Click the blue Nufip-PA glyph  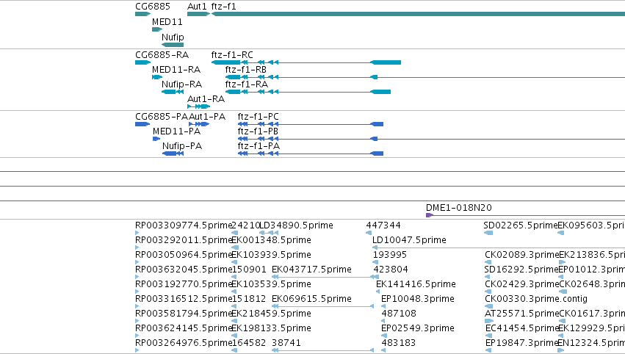pyautogui.click(x=173, y=153)
